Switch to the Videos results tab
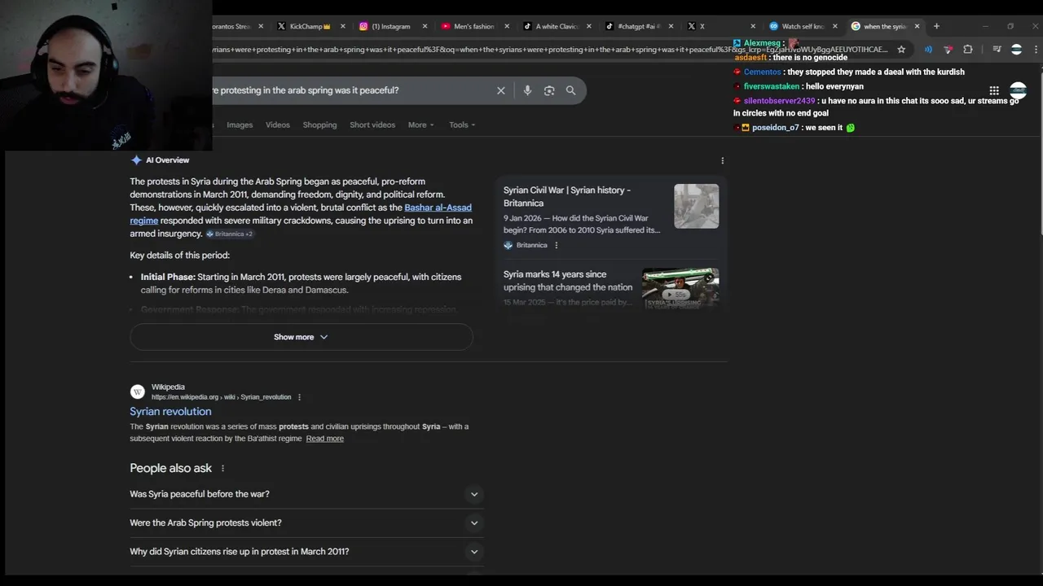 pos(278,125)
